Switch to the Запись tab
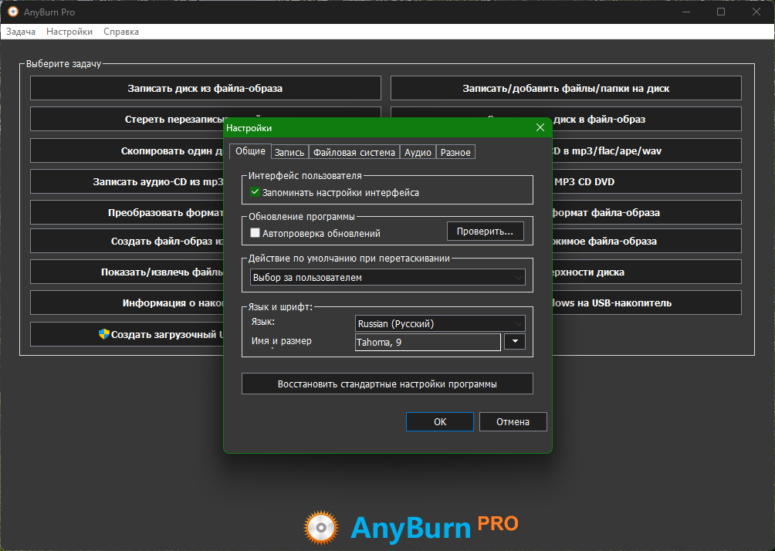Viewport: 775px width, 551px height. [289, 152]
